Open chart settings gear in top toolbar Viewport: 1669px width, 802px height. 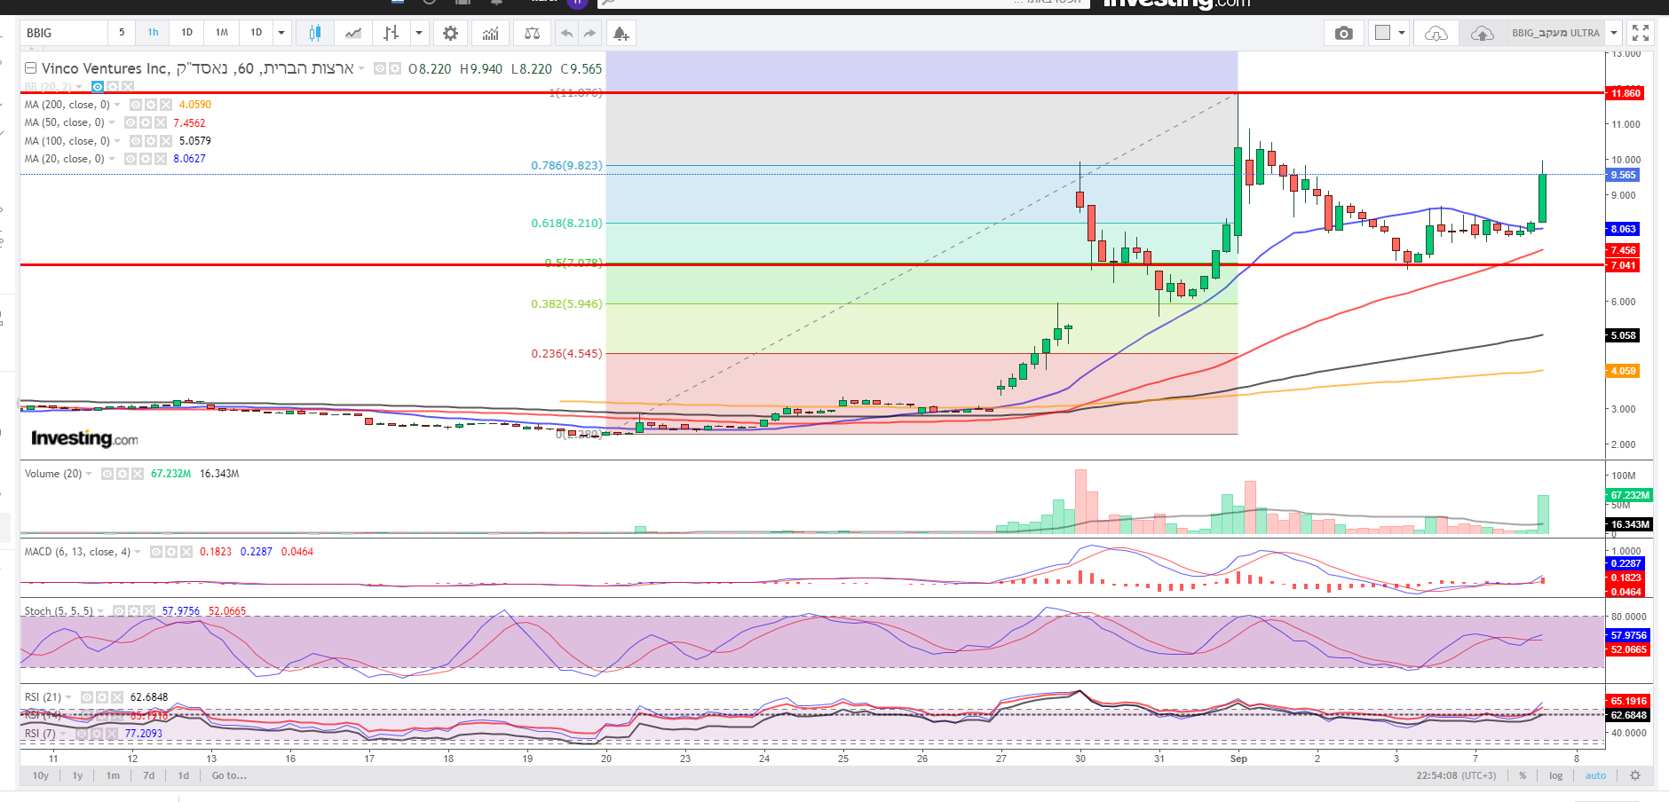pyautogui.click(x=451, y=34)
